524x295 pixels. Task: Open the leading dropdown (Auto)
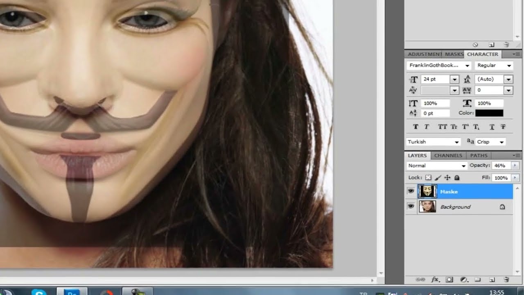point(508,79)
